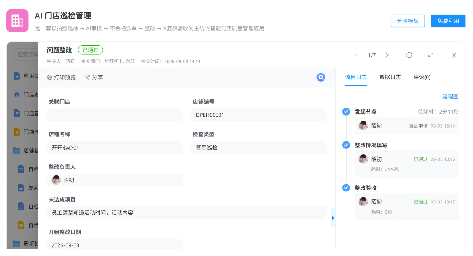The width and height of the screenshot is (473, 256).
Task: Go to the previous record arrow
Action: [357, 55]
